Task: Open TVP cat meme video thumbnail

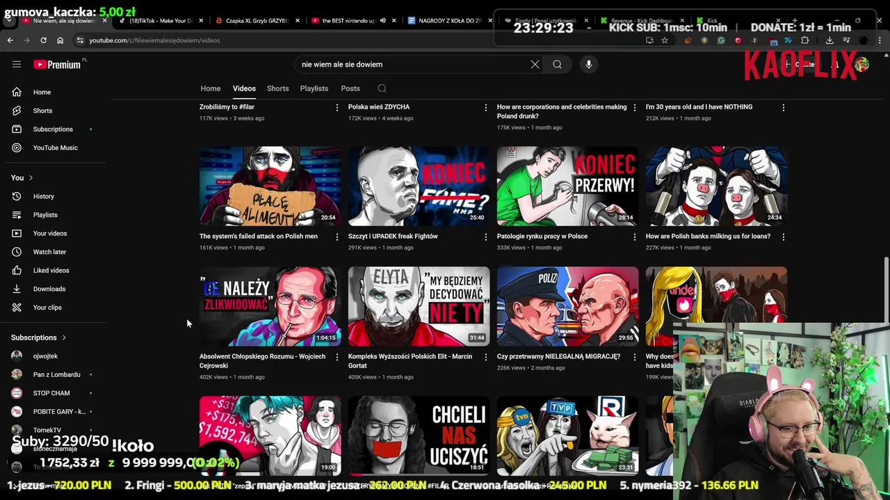Action: coord(567,436)
